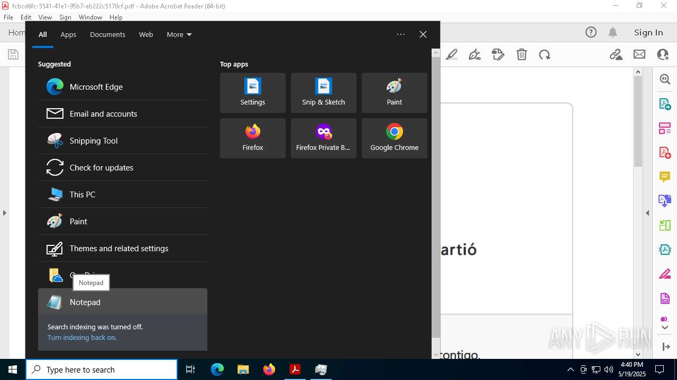This screenshot has height=380, width=677.
Task: Select the All search tab
Action: 43,34
